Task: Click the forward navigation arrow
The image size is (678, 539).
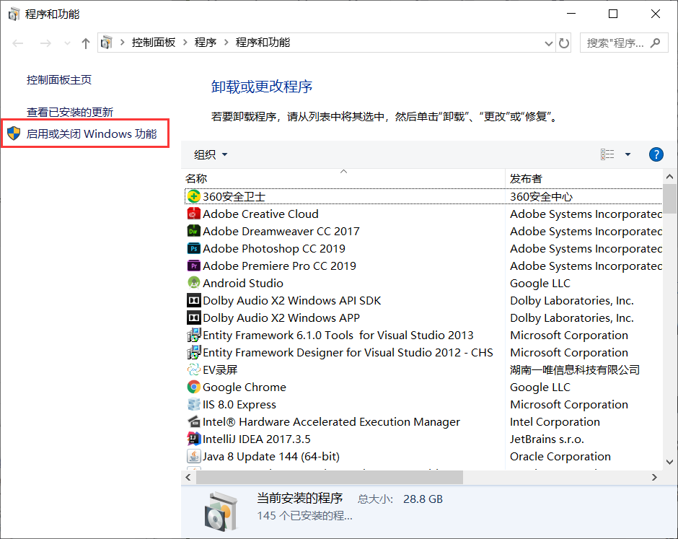Action: [45, 43]
